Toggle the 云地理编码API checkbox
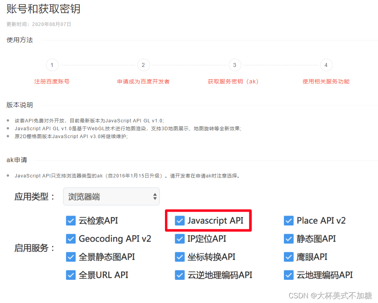 [289, 275]
